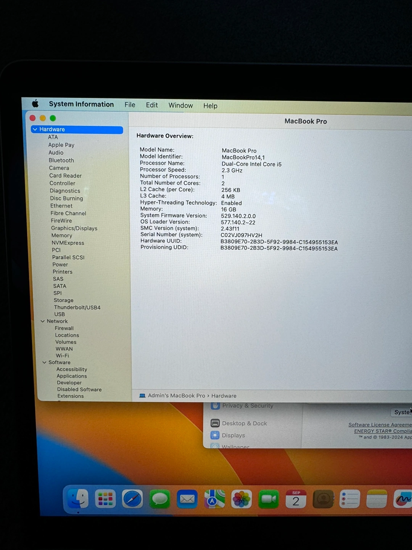Collapse the Hardware section chevron
Image resolution: width=412 pixels, height=550 pixels.
click(35, 129)
